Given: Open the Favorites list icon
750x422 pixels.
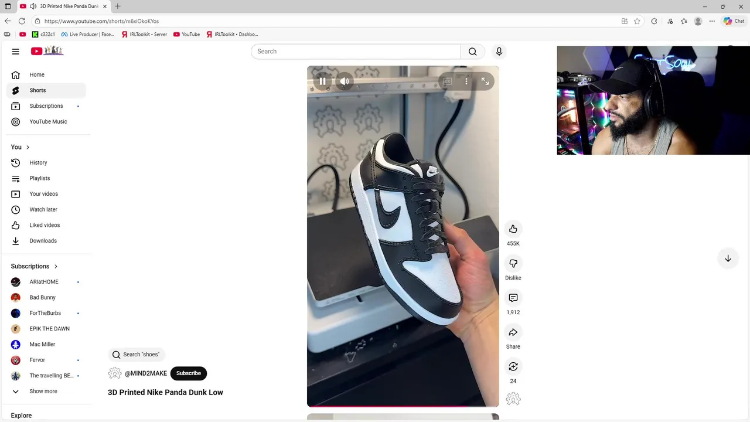Looking at the screenshot, I should 684,21.
